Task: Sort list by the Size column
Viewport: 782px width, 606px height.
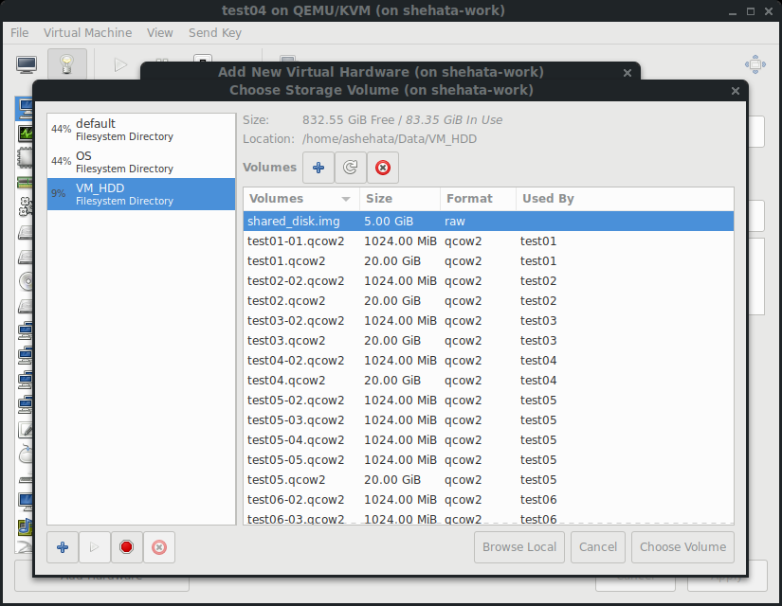Action: (399, 199)
